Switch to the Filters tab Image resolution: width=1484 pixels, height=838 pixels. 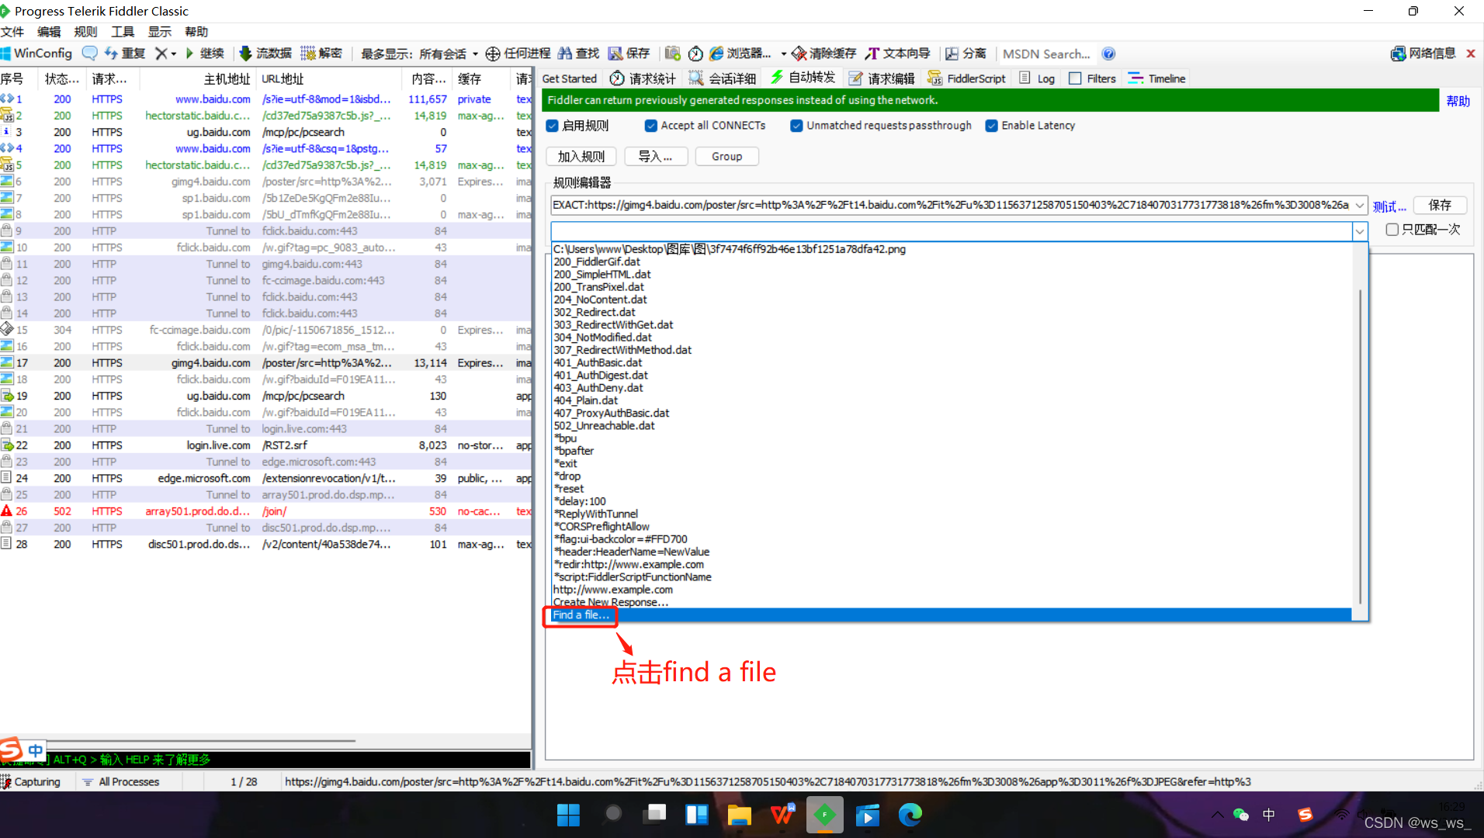click(1092, 78)
